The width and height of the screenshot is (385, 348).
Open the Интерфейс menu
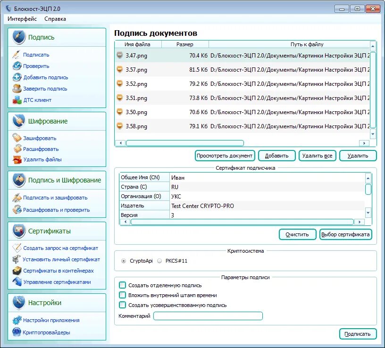coord(22,19)
